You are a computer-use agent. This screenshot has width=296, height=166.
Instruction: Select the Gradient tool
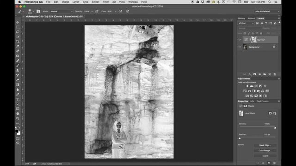(18, 85)
